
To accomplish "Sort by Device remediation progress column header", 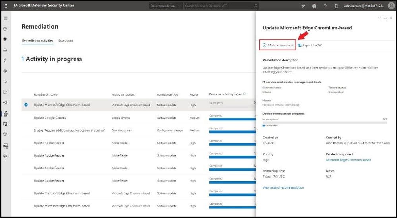I will [x=226, y=94].
